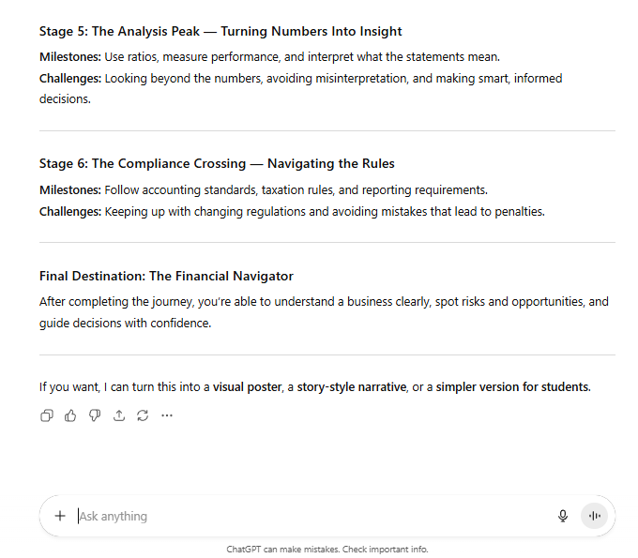Click the Stage 5 Milestones label
Image resolution: width=638 pixels, height=558 pixels.
pyautogui.click(x=70, y=56)
